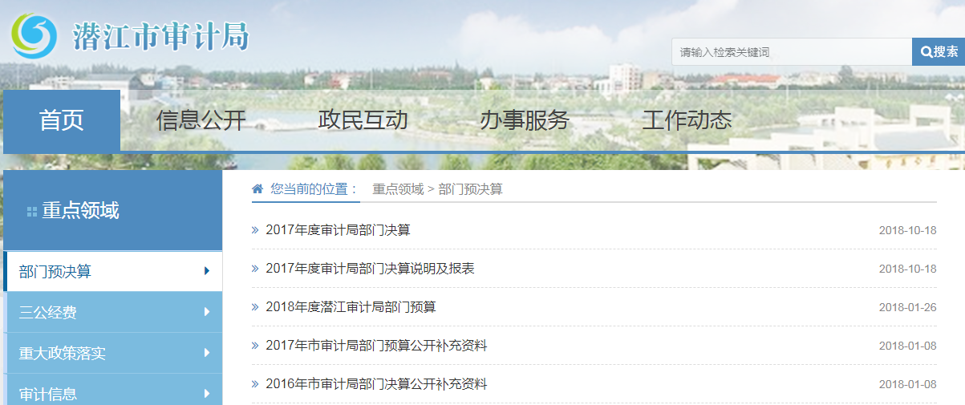The width and height of the screenshot is (965, 405).
Task: Click the grid icon beside 重点领域
Action: coord(32,212)
